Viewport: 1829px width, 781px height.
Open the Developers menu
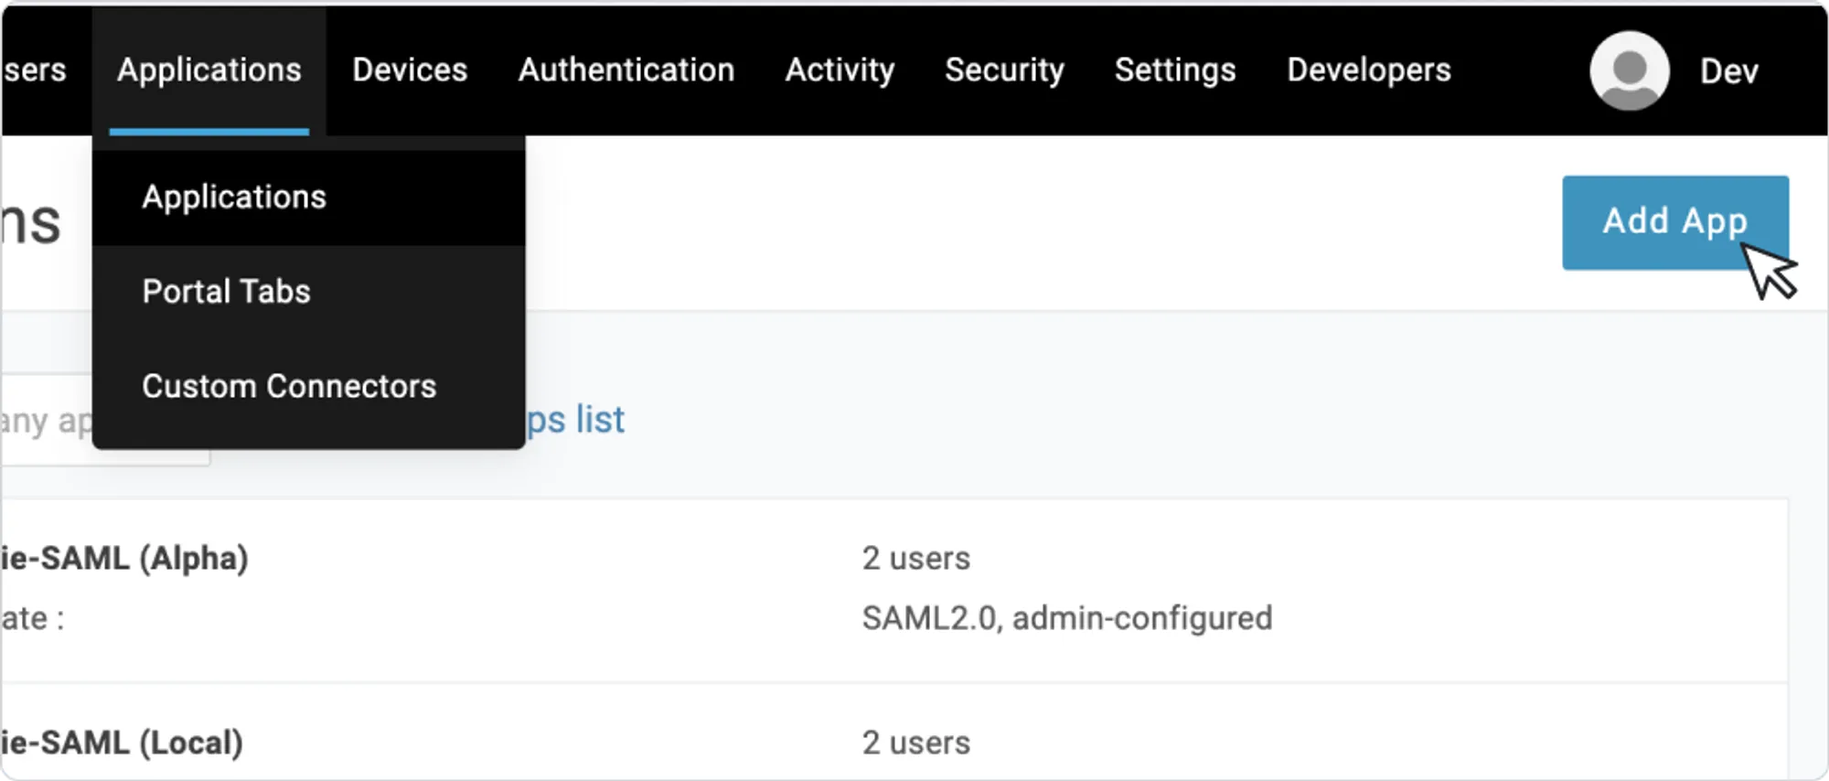pos(1369,70)
